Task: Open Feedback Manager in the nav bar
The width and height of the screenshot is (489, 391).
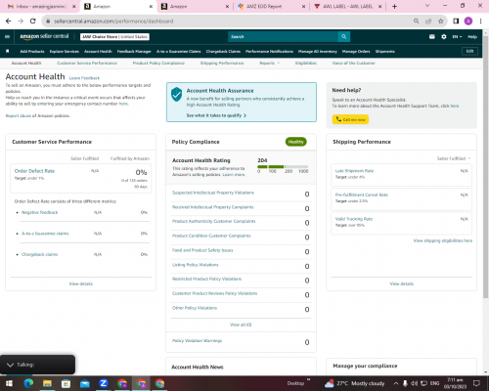Action: click(x=134, y=51)
